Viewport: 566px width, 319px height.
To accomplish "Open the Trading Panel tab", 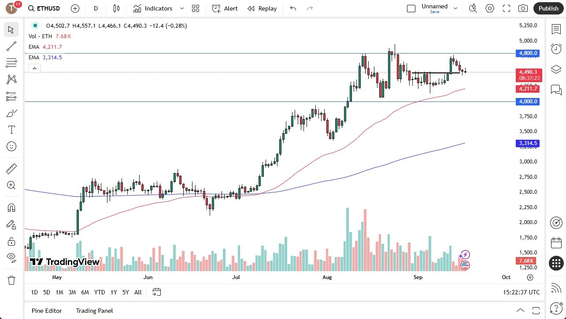I will 94,311.
